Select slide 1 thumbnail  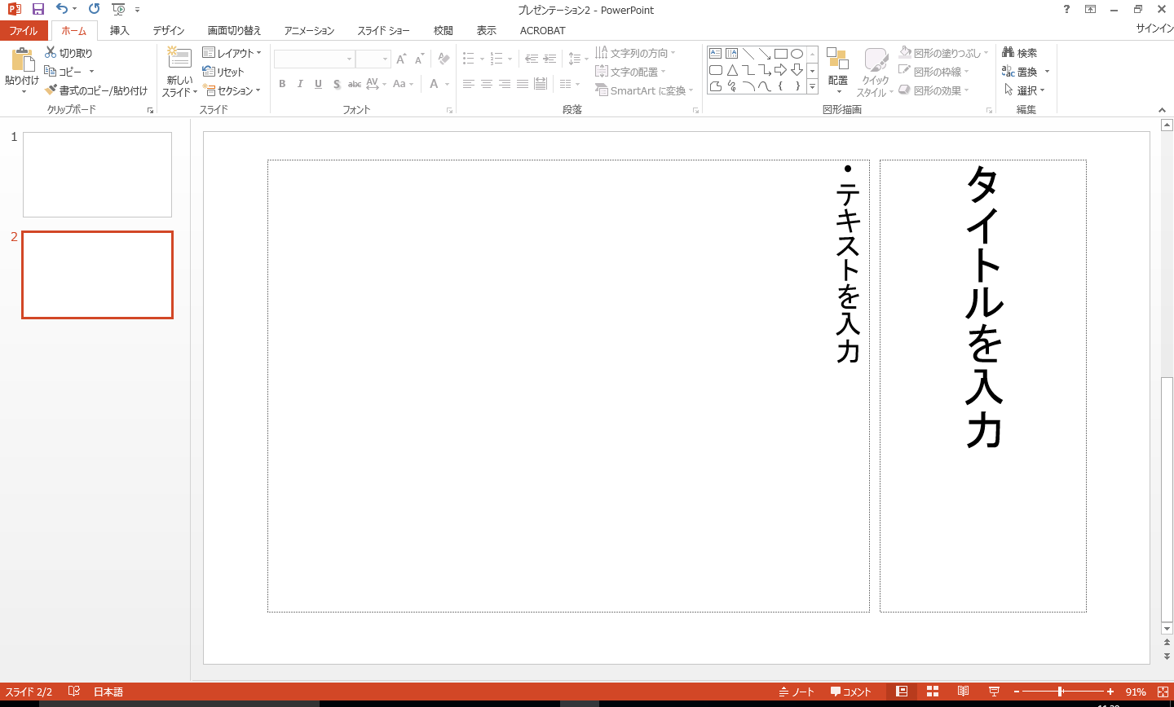pyautogui.click(x=97, y=174)
